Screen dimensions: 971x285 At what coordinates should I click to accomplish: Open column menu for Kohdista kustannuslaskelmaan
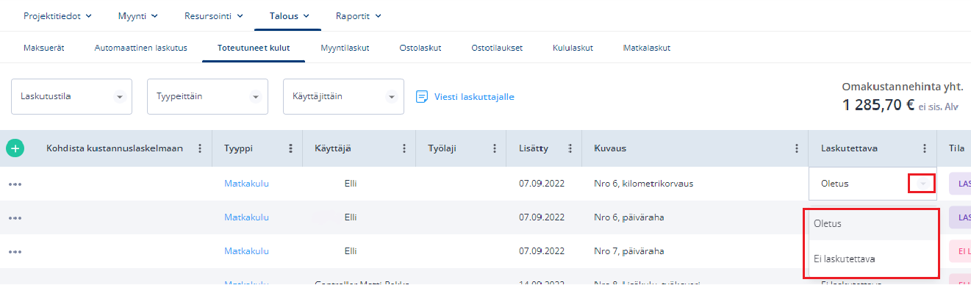coord(200,148)
